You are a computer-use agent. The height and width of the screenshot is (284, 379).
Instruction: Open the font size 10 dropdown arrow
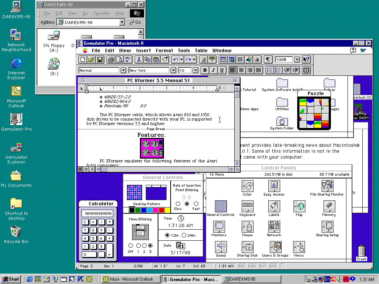click(x=195, y=70)
